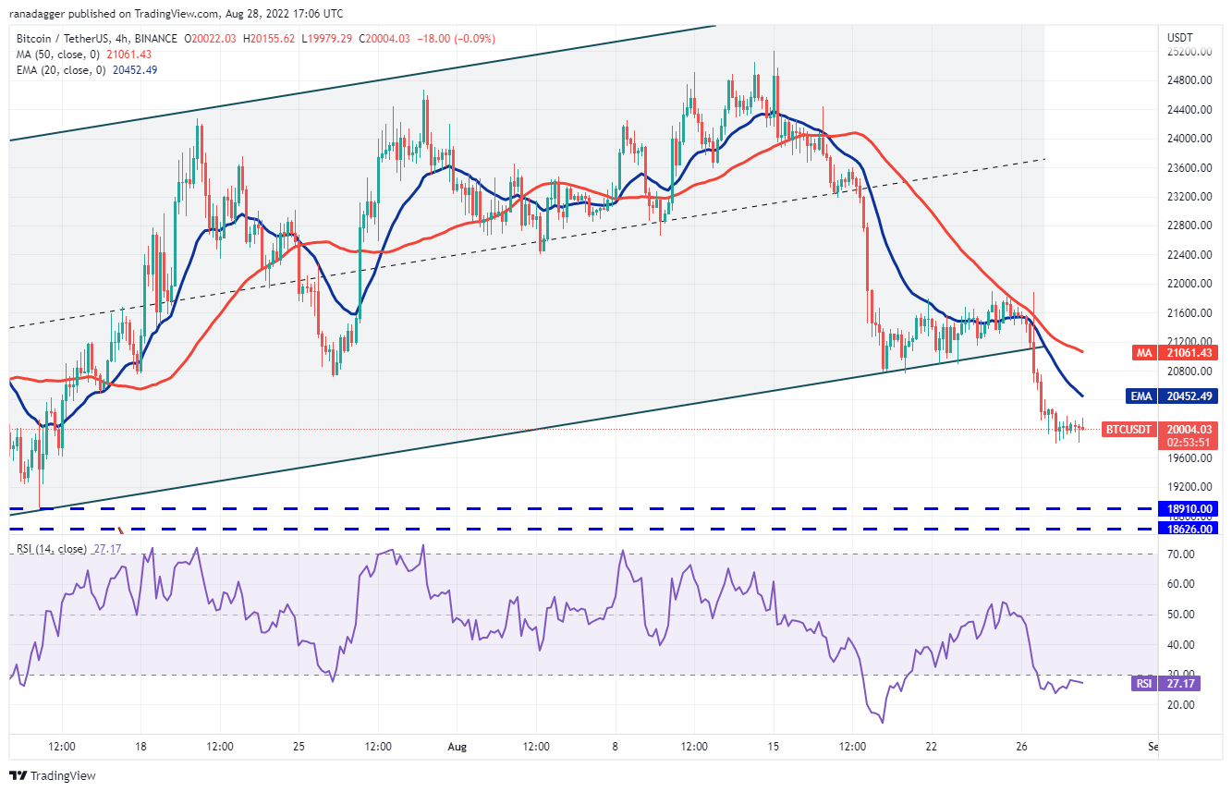Click the BTCUSDT current price tag
This screenshot has width=1232, height=792.
point(1187,430)
